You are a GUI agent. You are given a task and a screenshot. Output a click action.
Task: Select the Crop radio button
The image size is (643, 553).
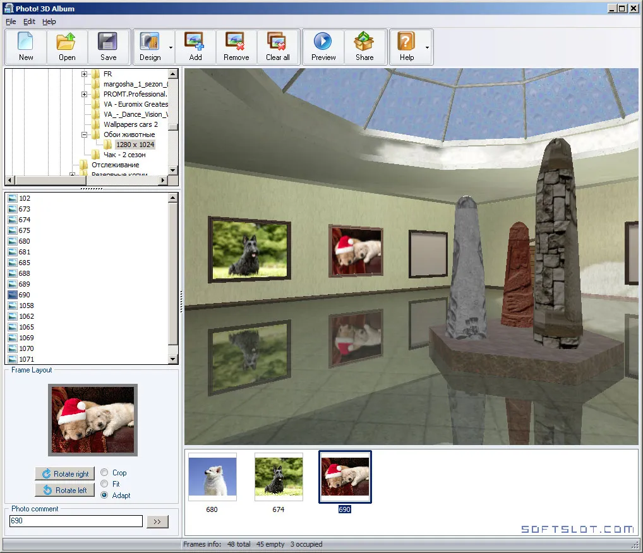[x=104, y=472]
